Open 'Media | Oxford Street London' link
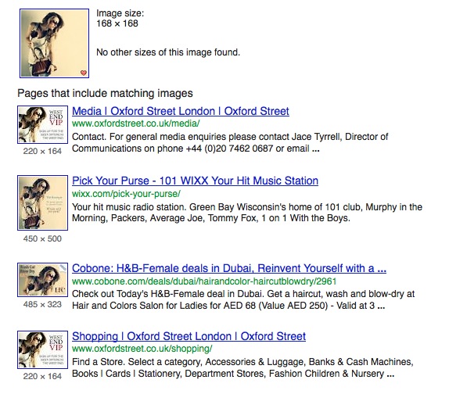The image size is (449, 394). point(181,111)
